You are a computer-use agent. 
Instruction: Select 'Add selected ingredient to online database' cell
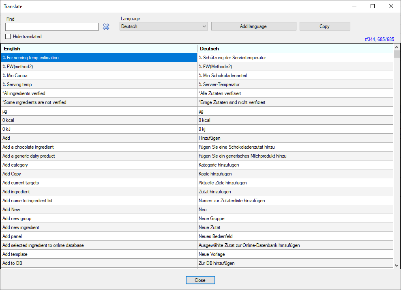[x=99, y=245]
